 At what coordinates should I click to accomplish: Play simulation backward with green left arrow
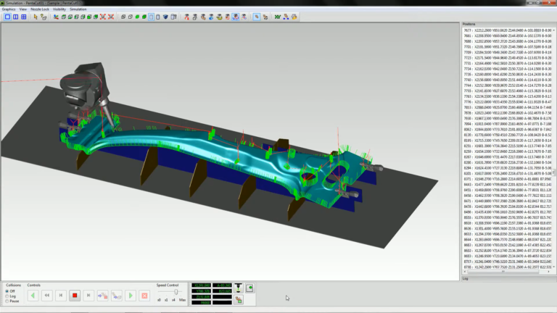tap(33, 296)
